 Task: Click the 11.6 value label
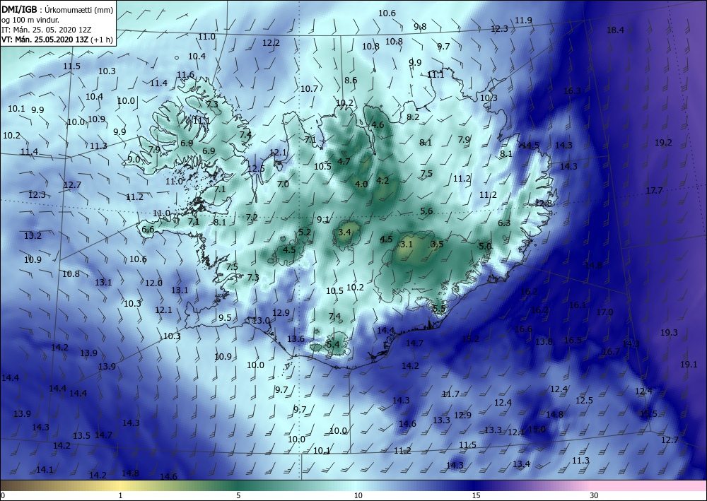coord(185,75)
